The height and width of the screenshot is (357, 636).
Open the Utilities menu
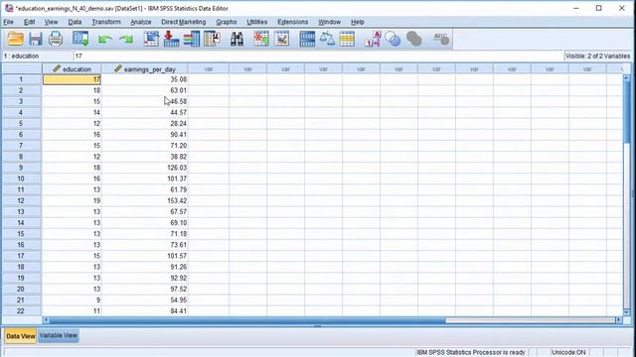point(257,22)
